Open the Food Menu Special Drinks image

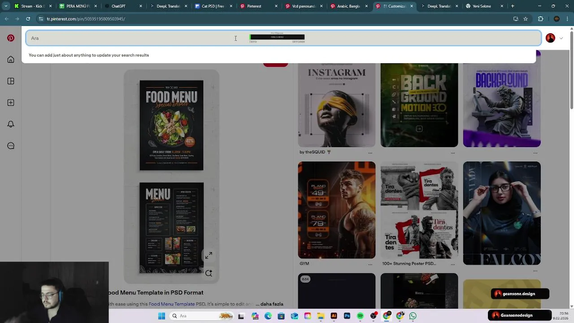(171, 125)
